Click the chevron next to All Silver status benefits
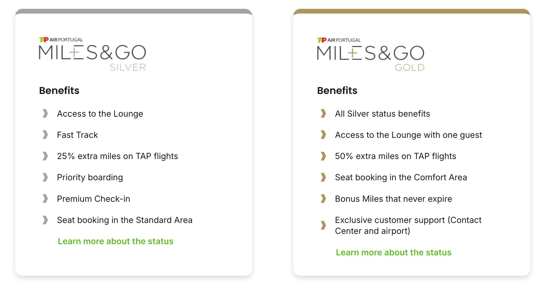549x291 pixels. (323, 114)
